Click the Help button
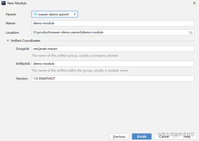 pyautogui.click(x=187, y=136)
